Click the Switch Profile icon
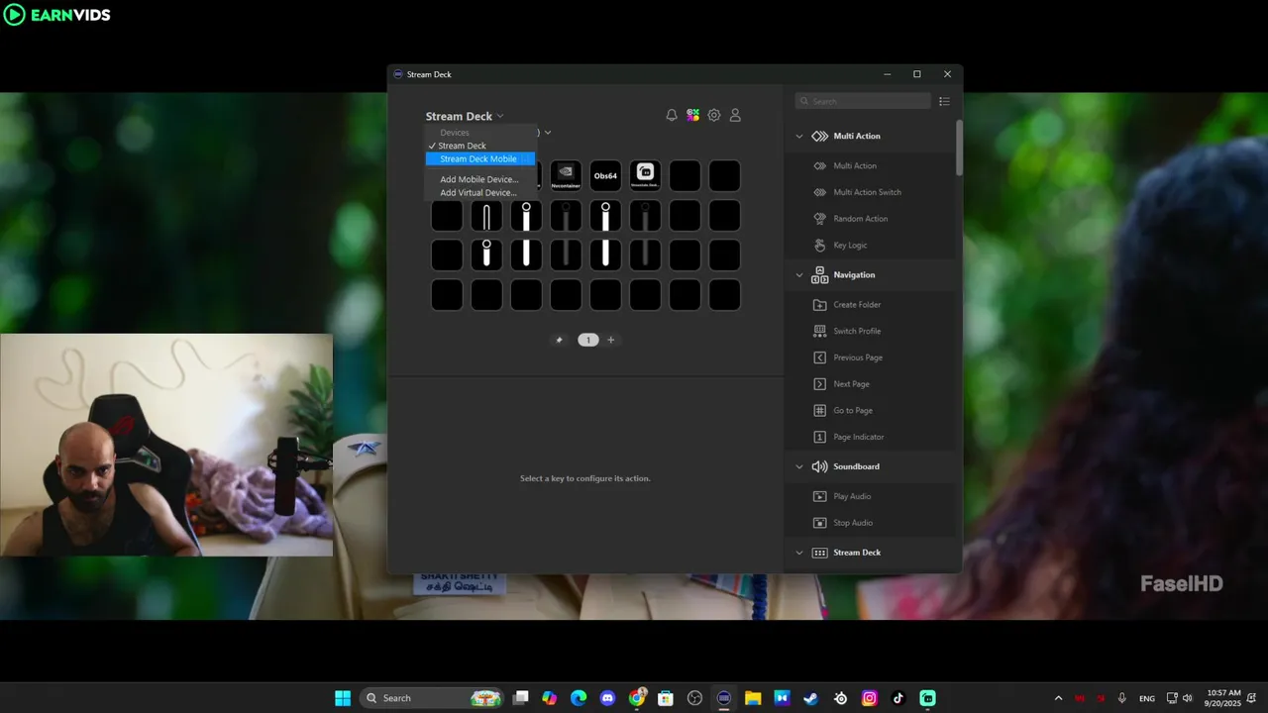The image size is (1268, 713). pyautogui.click(x=819, y=331)
